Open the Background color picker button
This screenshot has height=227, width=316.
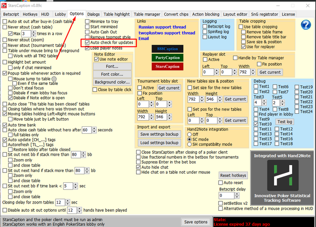[x=112, y=82]
